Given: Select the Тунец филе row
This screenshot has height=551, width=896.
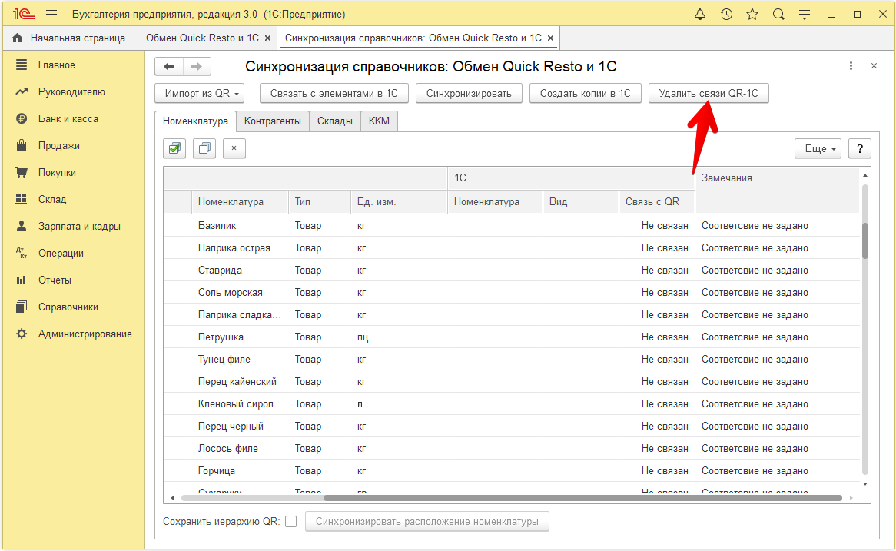Looking at the screenshot, I should 512,360.
